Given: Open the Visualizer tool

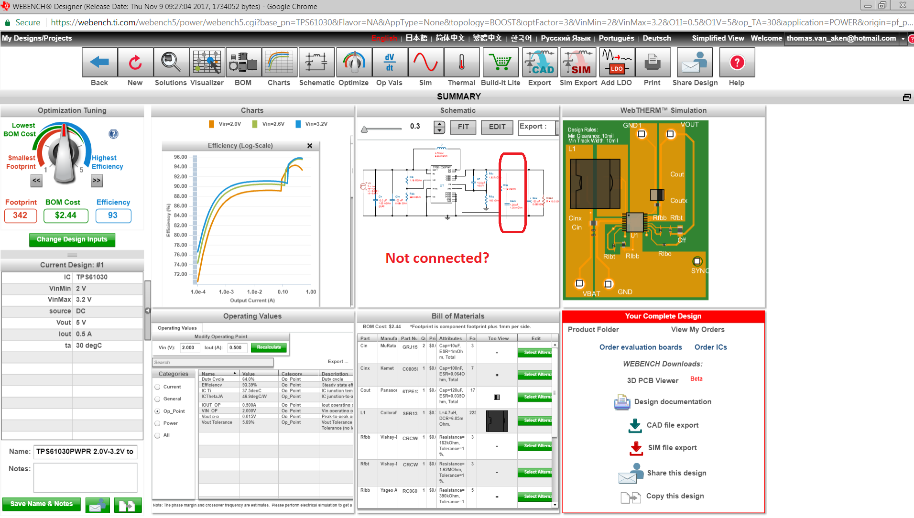Looking at the screenshot, I should (207, 63).
